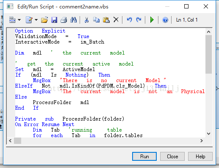Open a script file with folder icon
The image size is (219, 168).
(44, 20)
